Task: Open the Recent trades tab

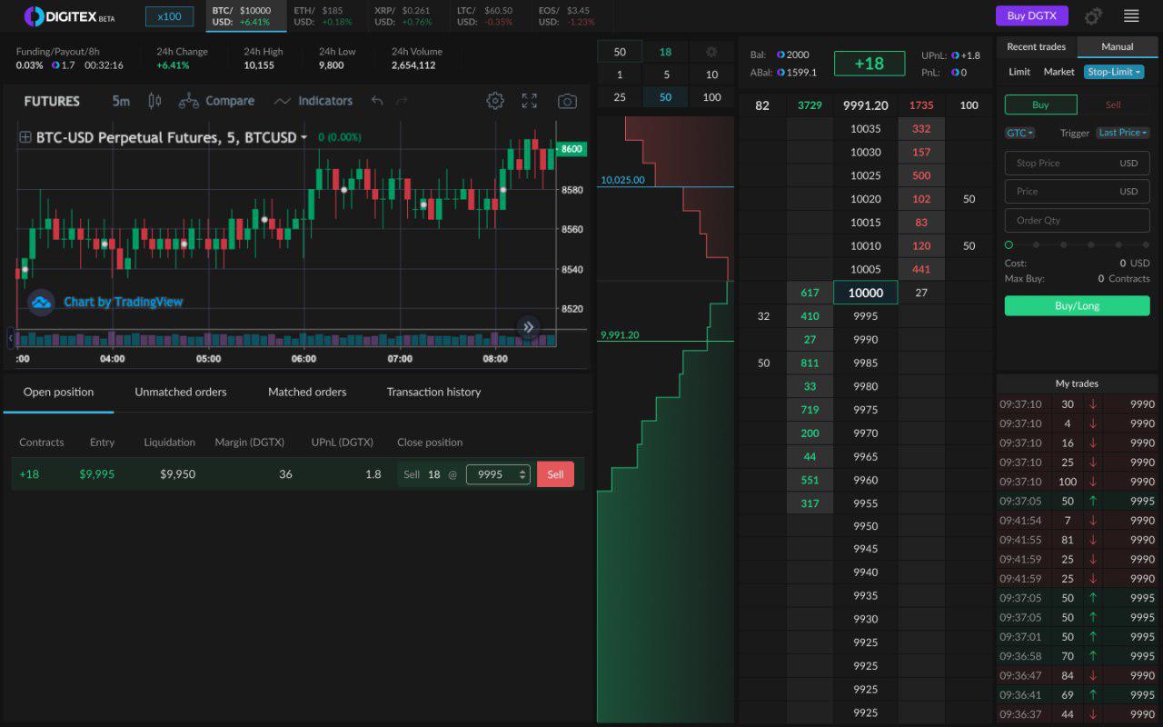Action: (1037, 46)
